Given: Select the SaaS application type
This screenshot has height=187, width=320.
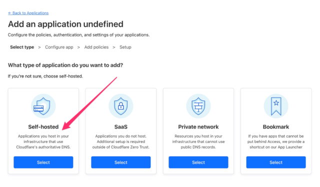Looking at the screenshot, I should (121, 162).
